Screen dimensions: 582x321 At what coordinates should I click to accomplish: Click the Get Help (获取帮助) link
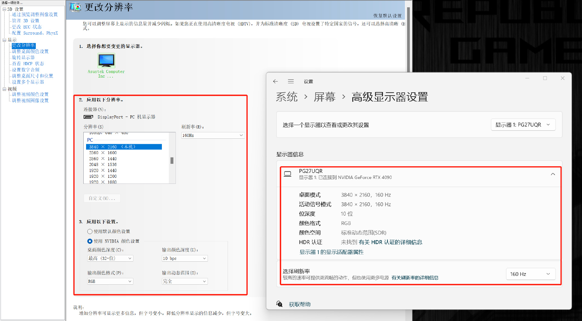coord(299,304)
